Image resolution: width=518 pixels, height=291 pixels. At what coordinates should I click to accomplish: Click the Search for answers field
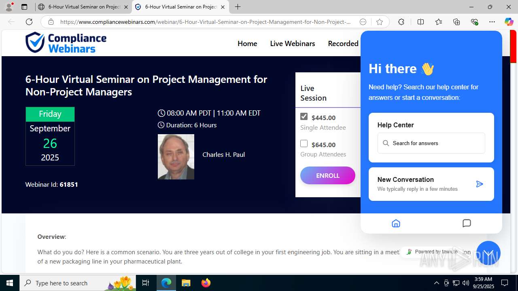pyautogui.click(x=431, y=143)
